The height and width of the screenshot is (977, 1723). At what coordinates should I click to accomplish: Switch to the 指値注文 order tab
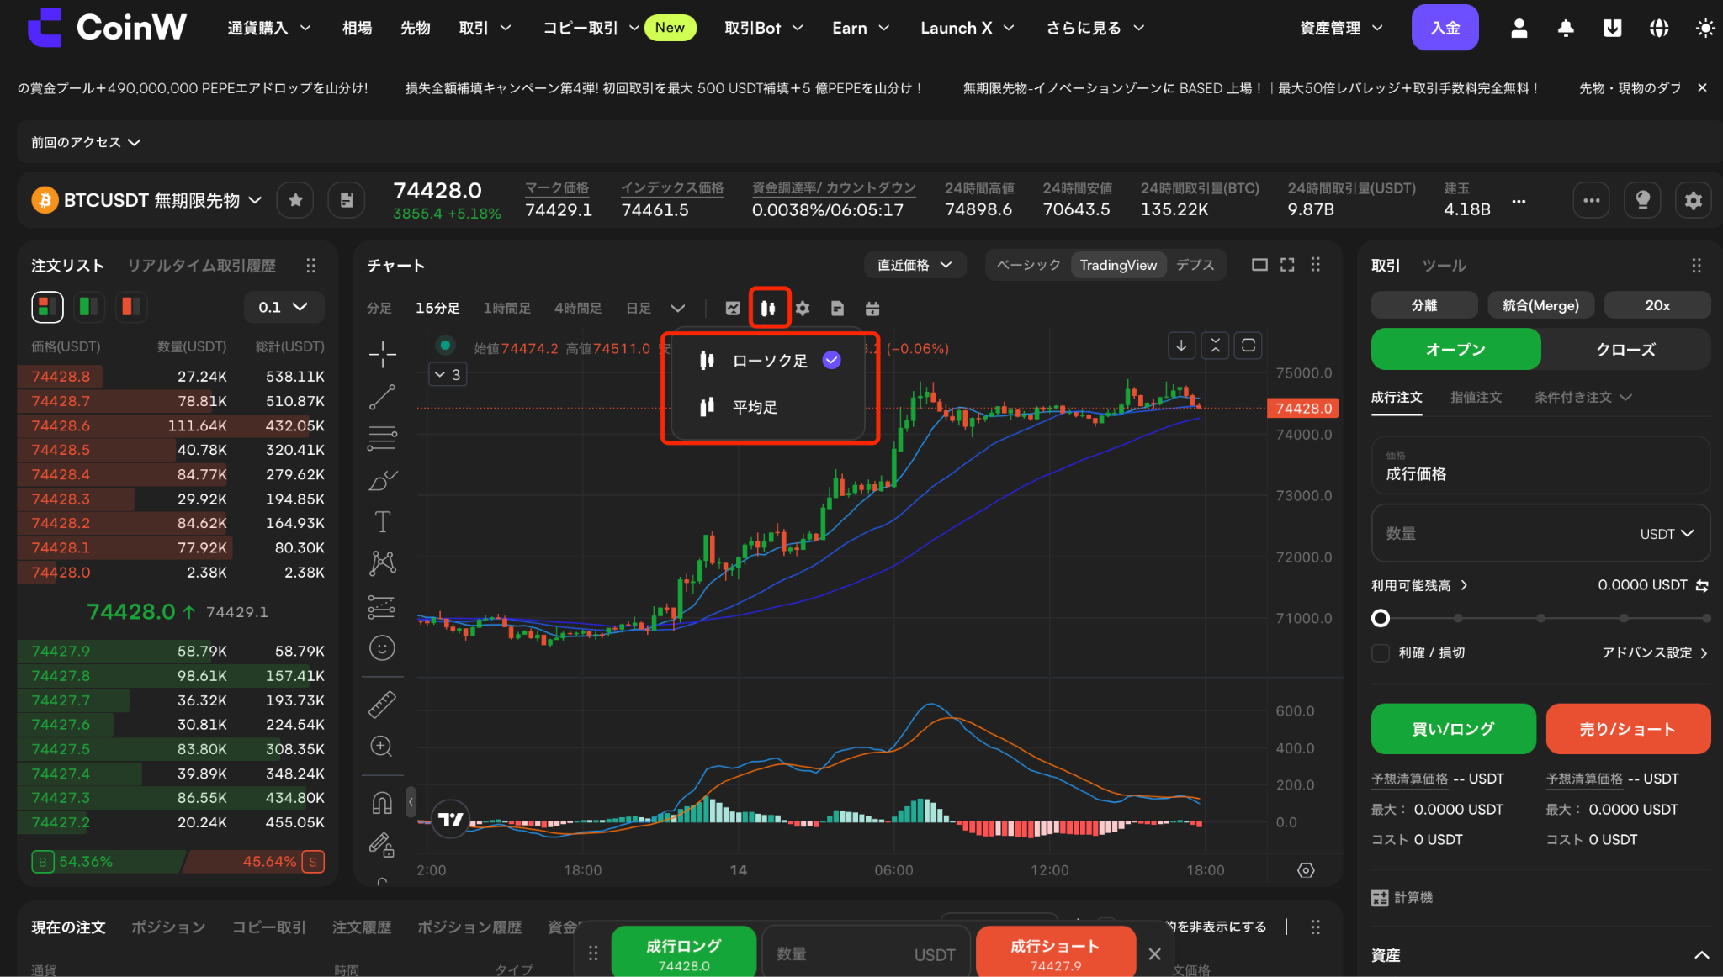point(1476,398)
